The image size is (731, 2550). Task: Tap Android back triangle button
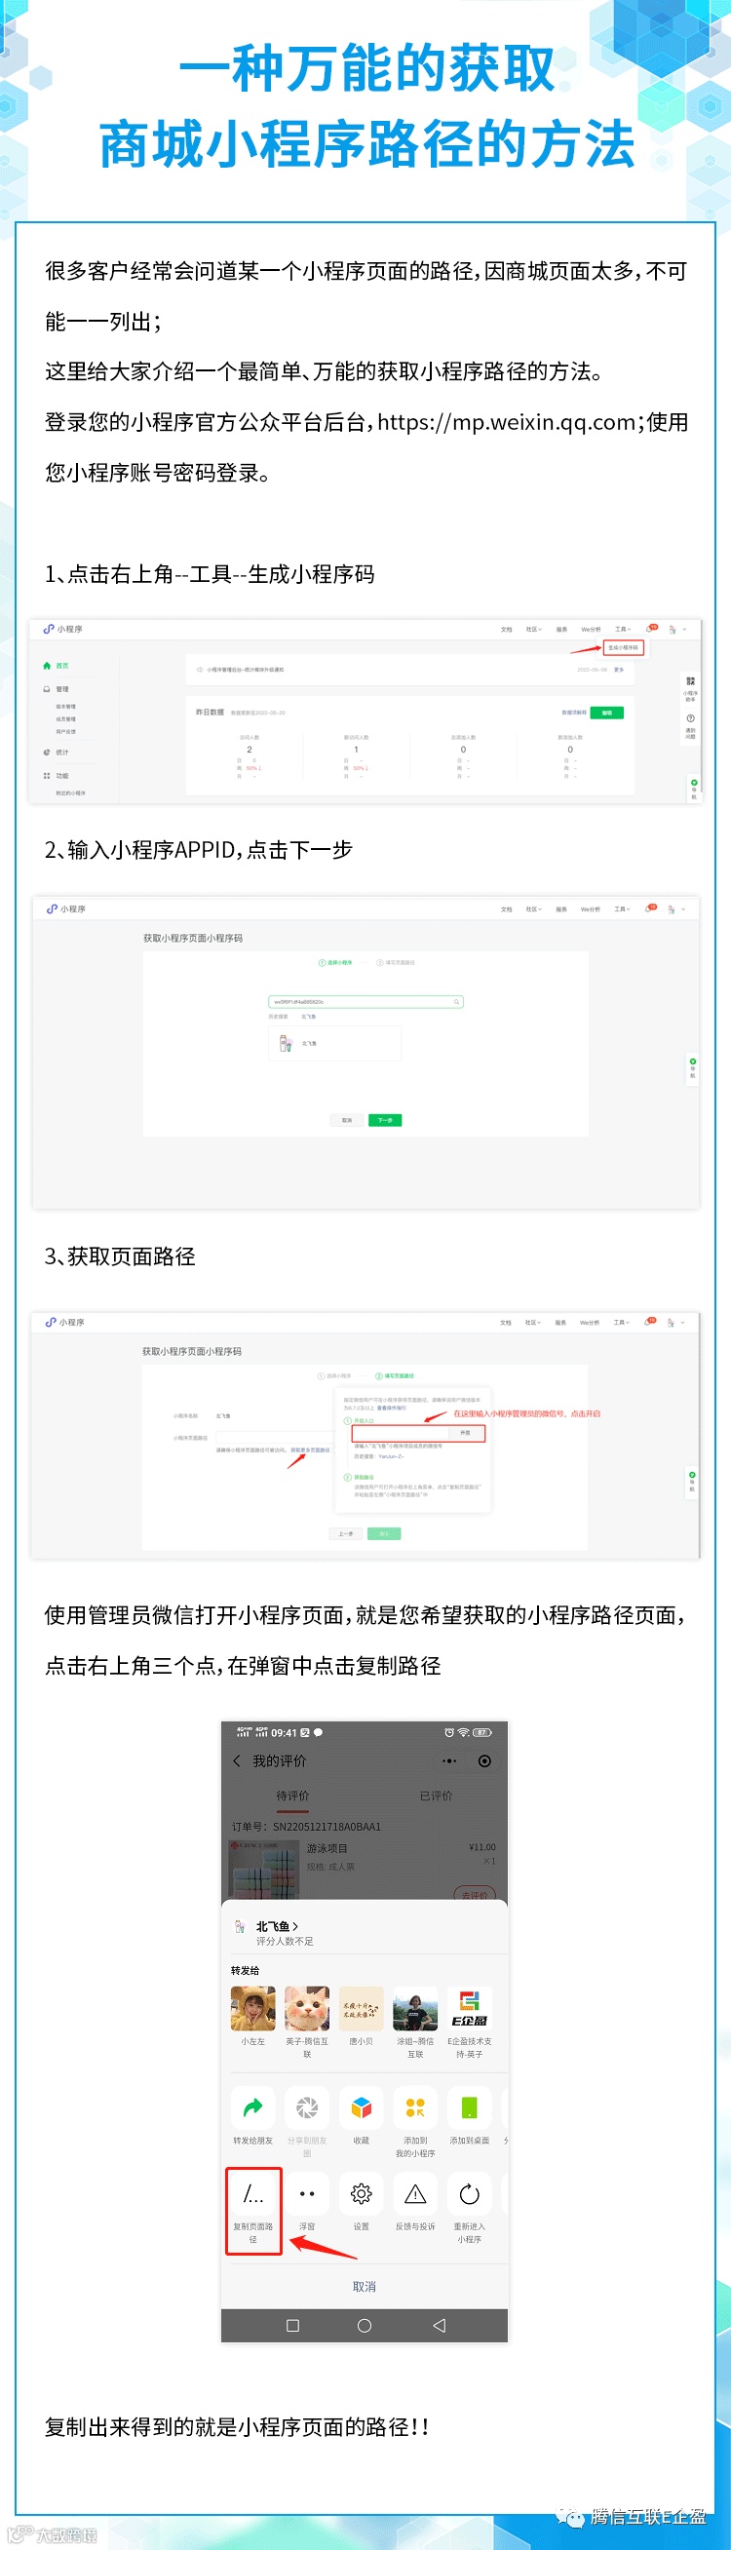[x=440, y=2325]
